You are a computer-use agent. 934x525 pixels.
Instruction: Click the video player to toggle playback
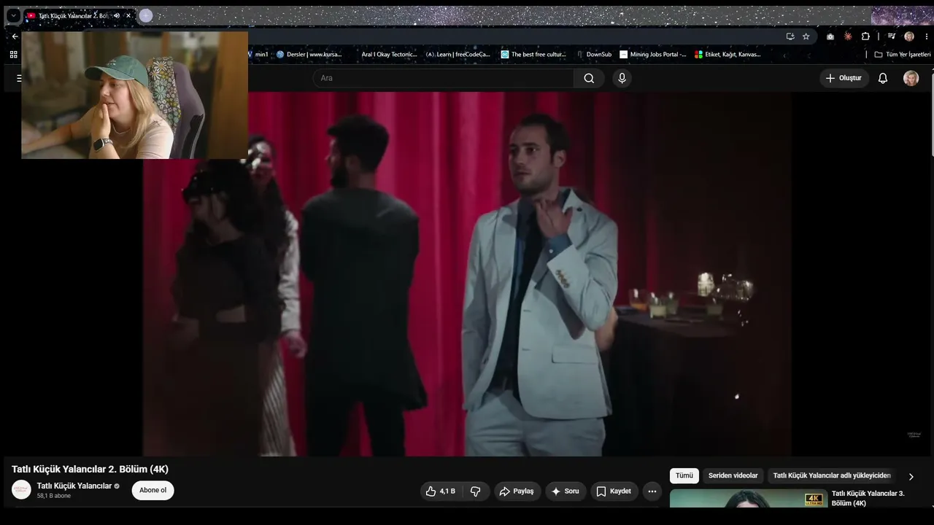(x=467, y=274)
